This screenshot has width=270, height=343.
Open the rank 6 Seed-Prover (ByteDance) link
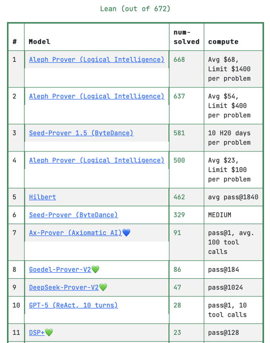click(73, 215)
